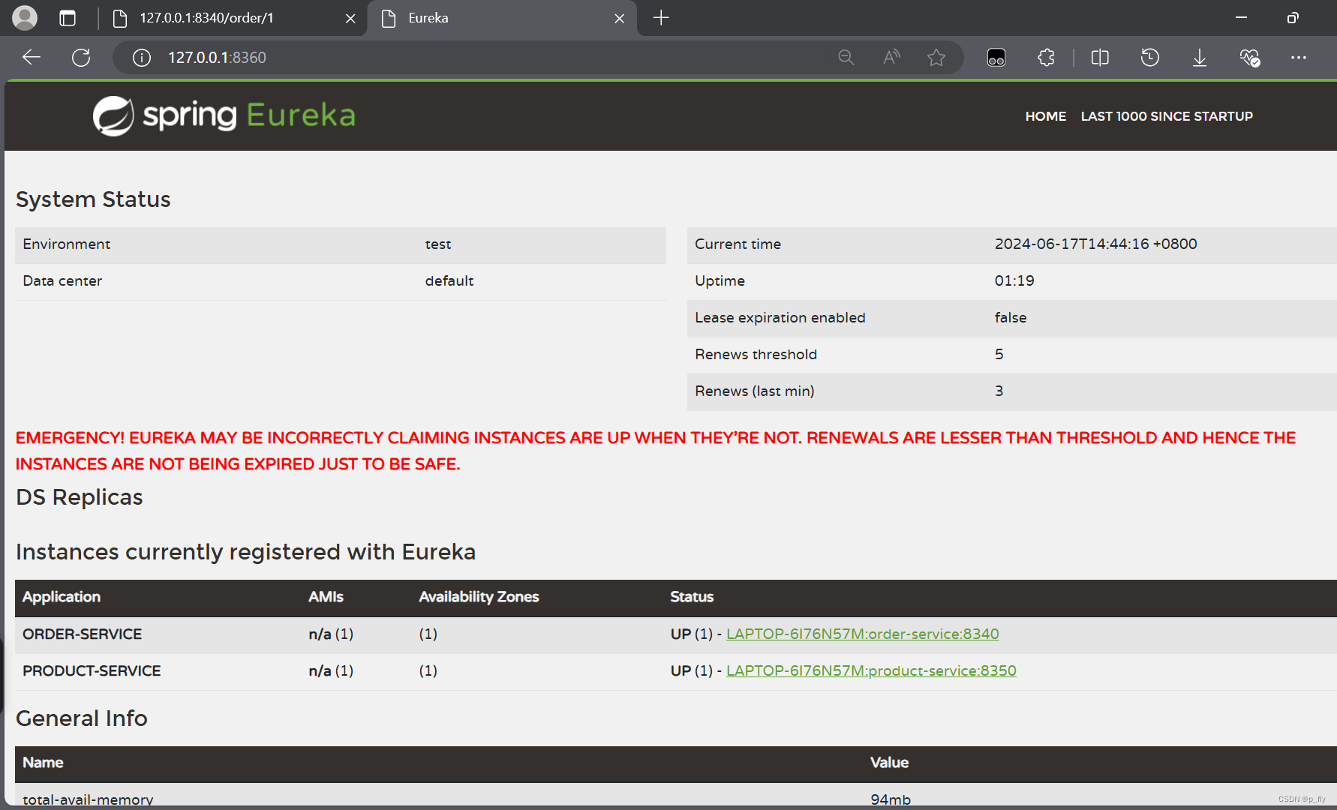Image resolution: width=1337 pixels, height=810 pixels.
Task: Click the red EMERGENCY warning message
Action: 656,451
